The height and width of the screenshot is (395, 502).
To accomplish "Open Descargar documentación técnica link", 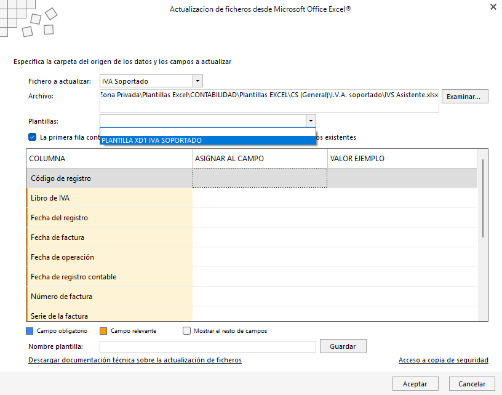I will pyautogui.click(x=135, y=360).
